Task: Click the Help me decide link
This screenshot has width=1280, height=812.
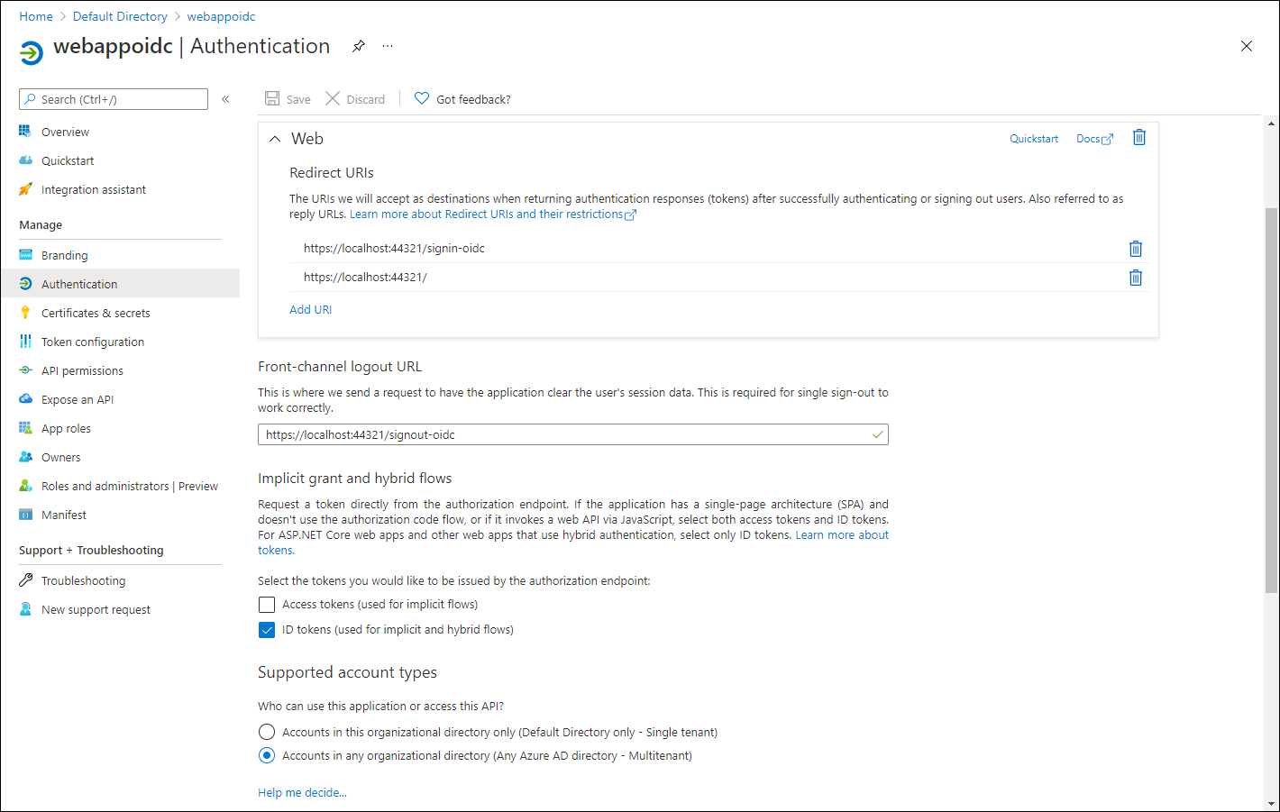Action: [x=302, y=792]
